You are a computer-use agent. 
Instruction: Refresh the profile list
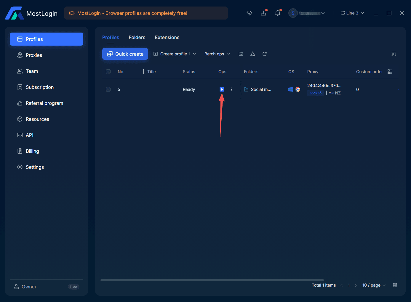click(265, 54)
